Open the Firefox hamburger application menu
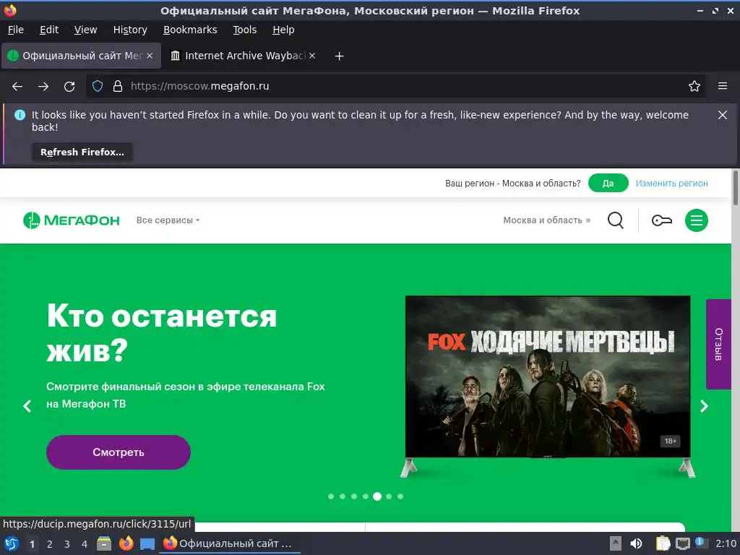Screen dimensions: 740x555 point(723,86)
